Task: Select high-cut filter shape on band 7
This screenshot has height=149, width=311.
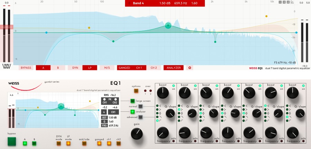Action: coord(286,117)
